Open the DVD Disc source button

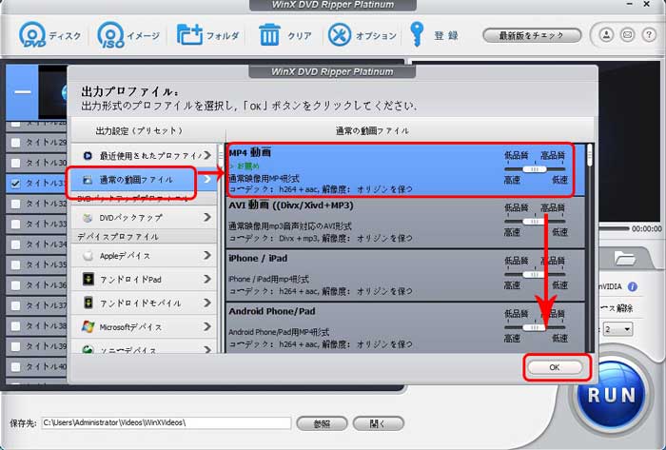(49, 35)
